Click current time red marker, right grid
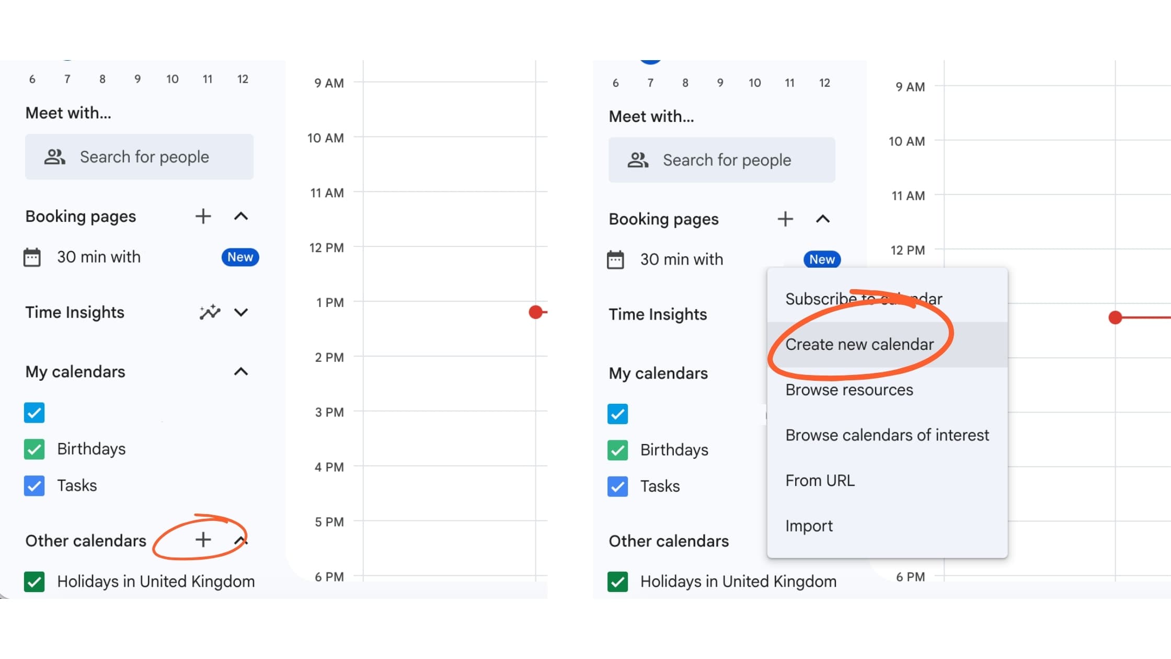Screen dimensions: 1171x659 coord(1115,317)
